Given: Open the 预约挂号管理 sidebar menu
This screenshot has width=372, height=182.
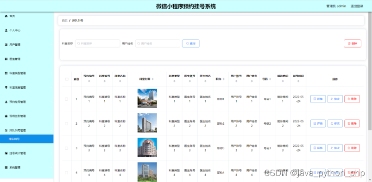Looking at the screenshot, I should [x=27, y=102].
